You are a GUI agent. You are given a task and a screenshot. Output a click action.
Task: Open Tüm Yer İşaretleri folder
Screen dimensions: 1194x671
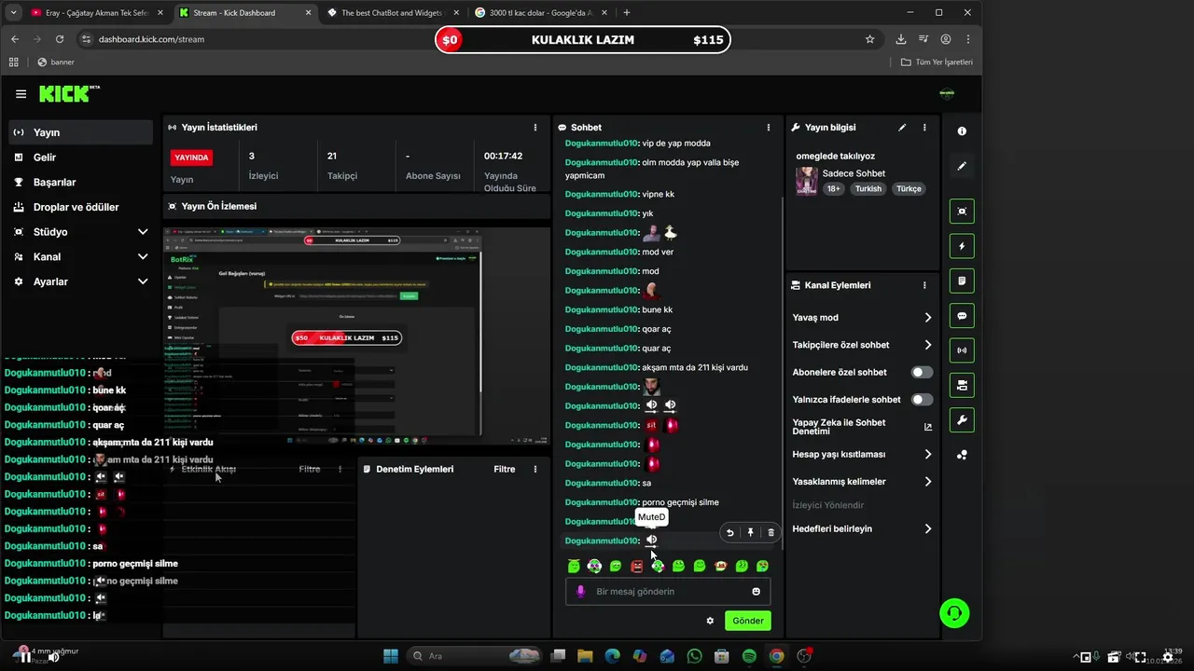click(937, 62)
